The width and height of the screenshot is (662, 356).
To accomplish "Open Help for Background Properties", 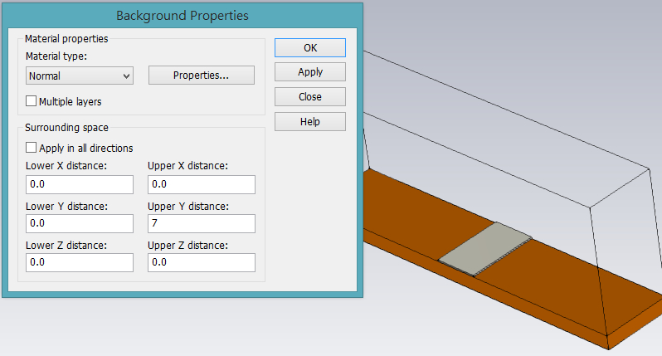I will [310, 122].
